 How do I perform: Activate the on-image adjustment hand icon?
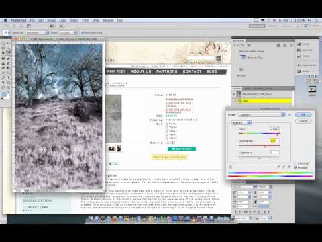(231, 167)
